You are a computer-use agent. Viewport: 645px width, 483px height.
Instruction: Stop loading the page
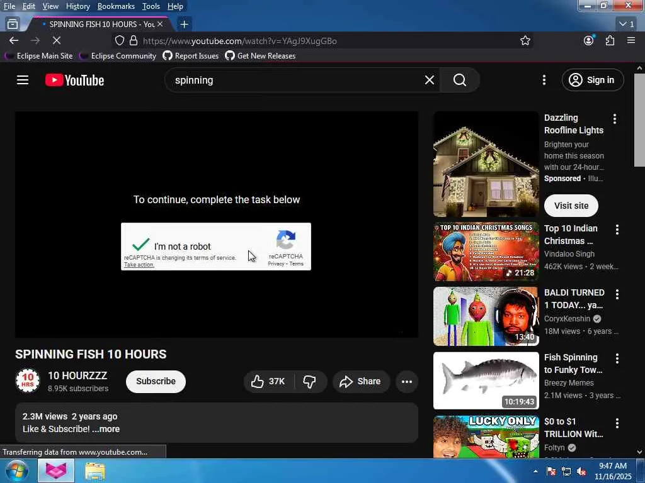click(x=56, y=41)
